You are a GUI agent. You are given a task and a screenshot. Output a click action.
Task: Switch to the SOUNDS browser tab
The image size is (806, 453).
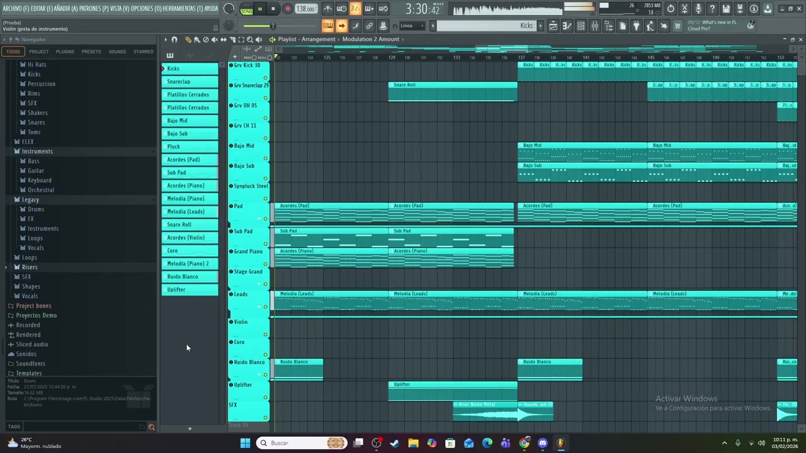117,52
